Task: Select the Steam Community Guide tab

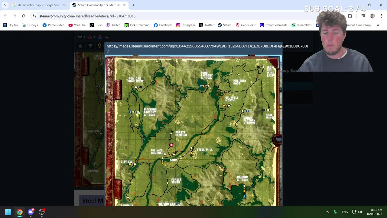Action: tap(99, 5)
